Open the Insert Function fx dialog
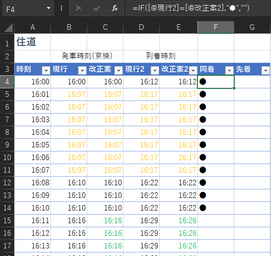 115,8
